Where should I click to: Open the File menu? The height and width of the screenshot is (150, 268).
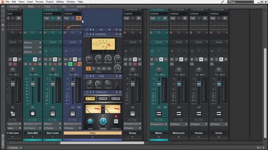(8, 2)
